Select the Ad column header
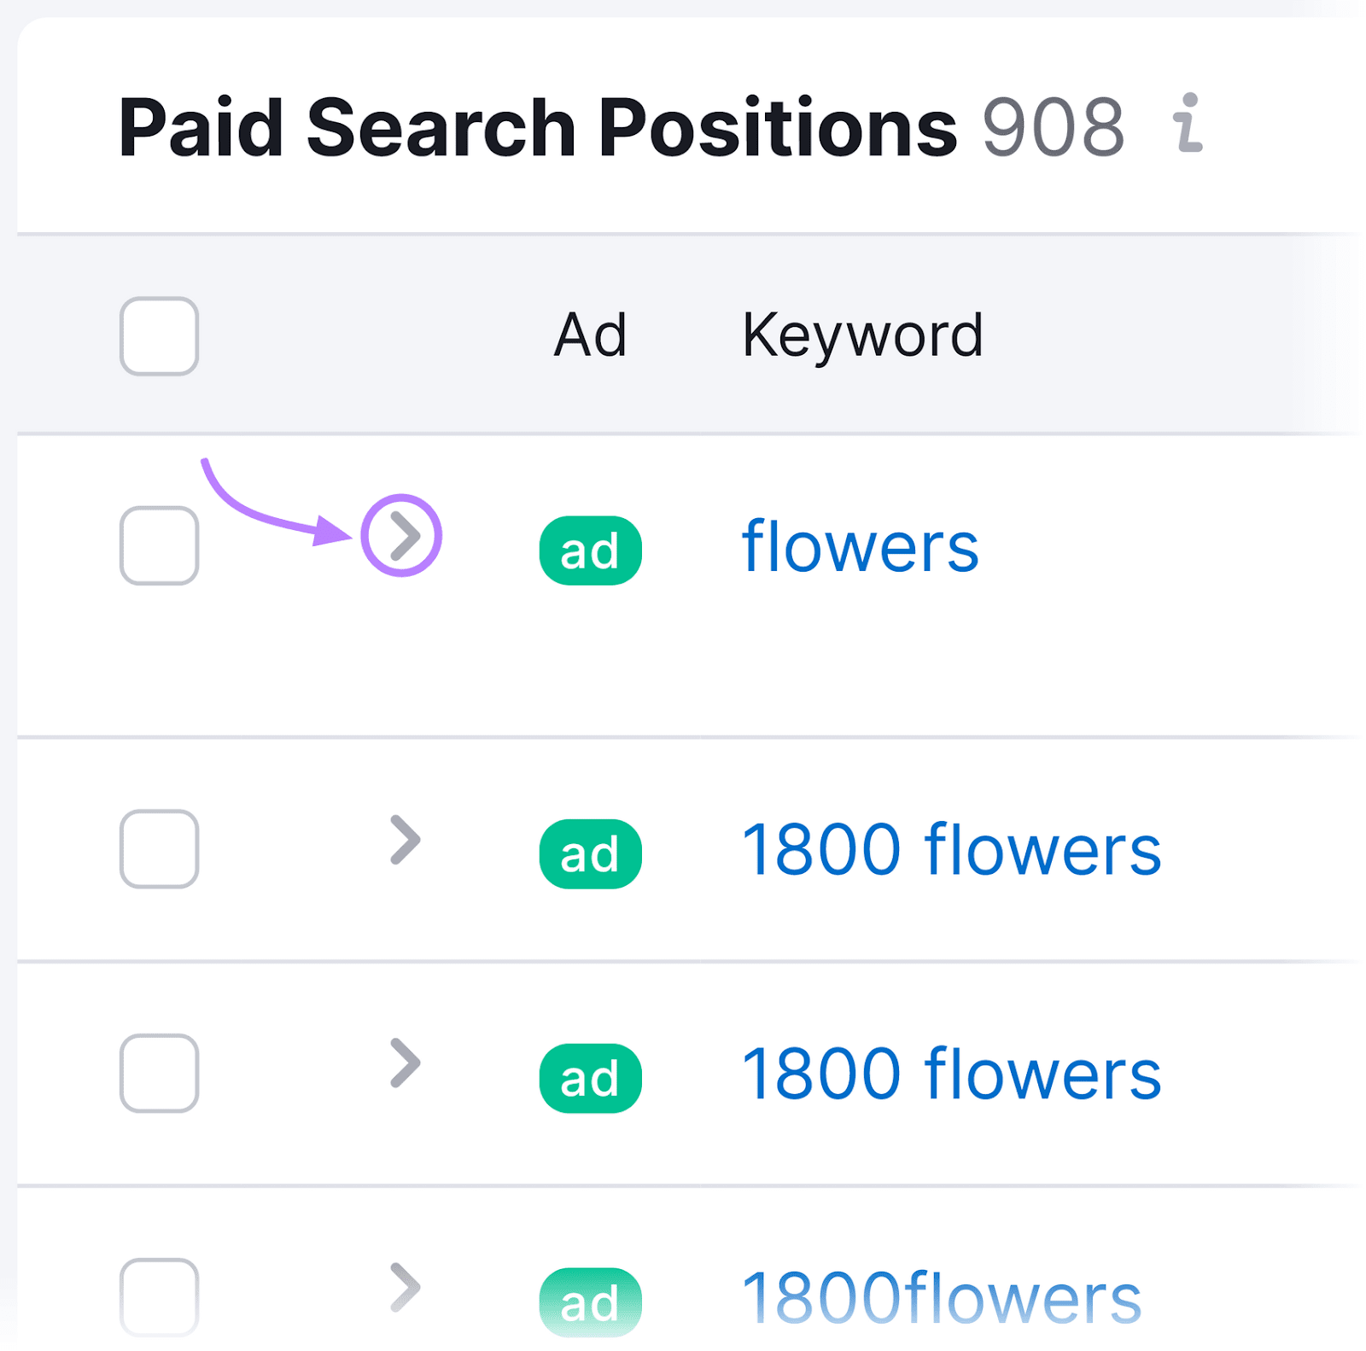 [x=590, y=335]
